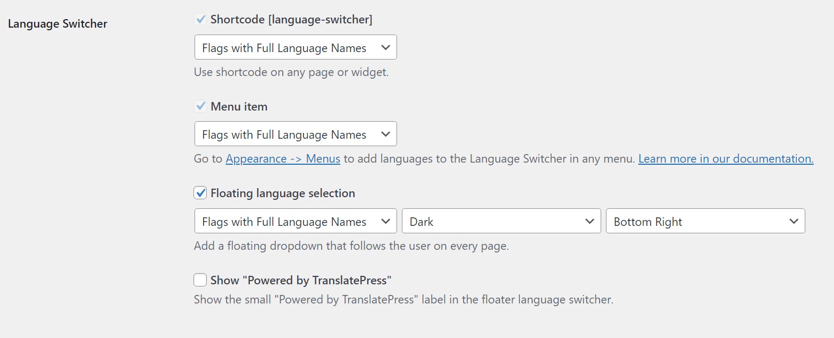
Task: Toggle the Menu item checkbox
Action: (200, 106)
